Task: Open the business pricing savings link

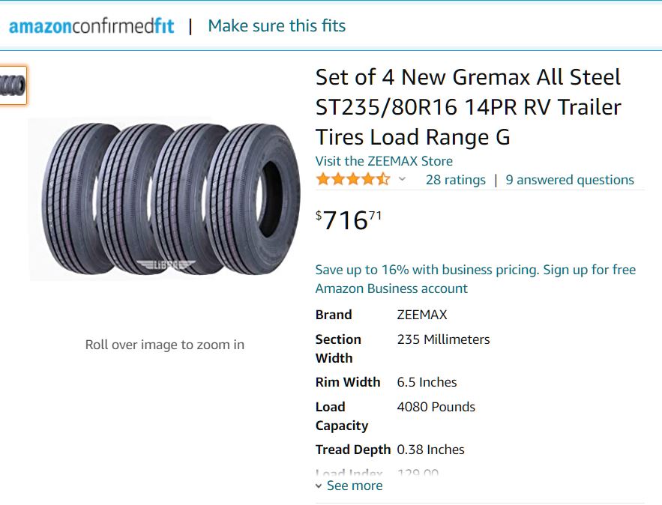Action: [475, 279]
